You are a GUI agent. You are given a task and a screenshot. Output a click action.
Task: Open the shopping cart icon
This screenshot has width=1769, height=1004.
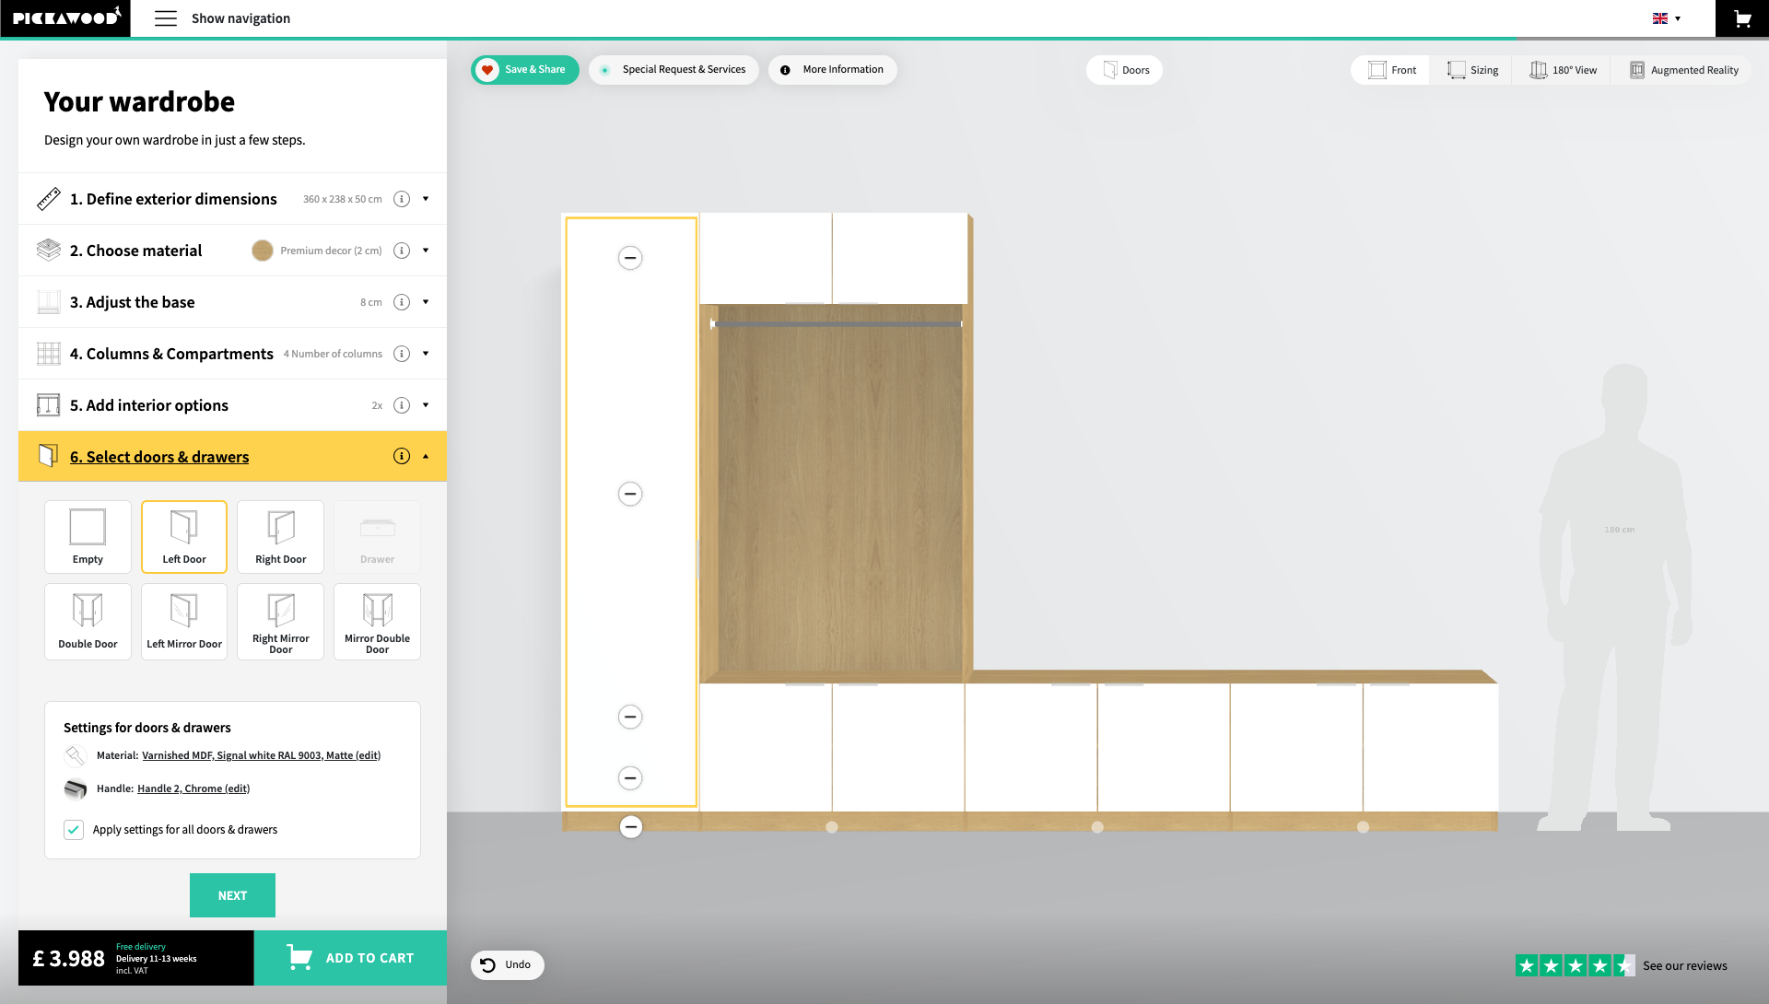click(x=1741, y=18)
